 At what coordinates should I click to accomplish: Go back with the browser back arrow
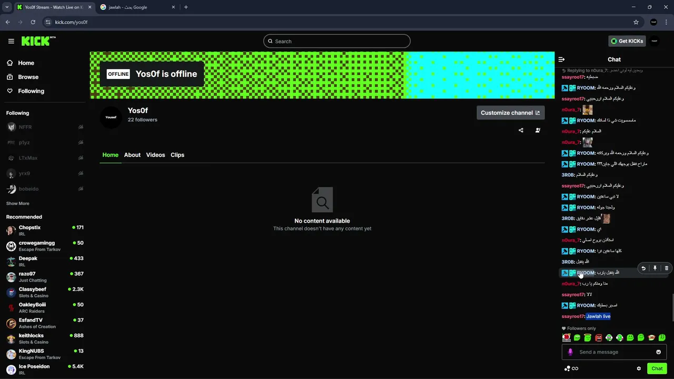7,22
